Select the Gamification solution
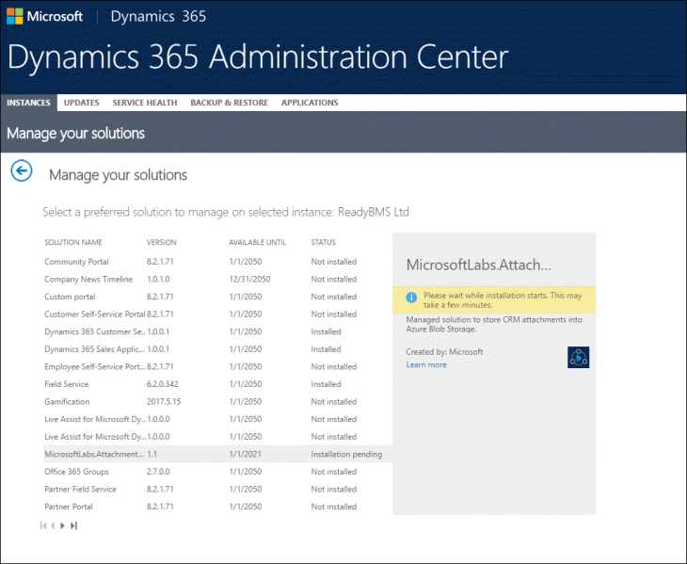 pos(217,402)
